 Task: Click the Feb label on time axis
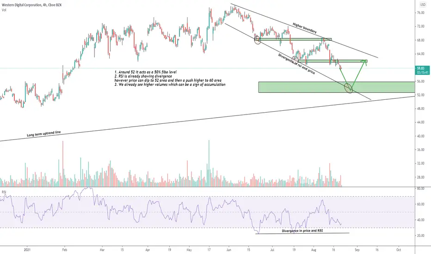pos(65,250)
